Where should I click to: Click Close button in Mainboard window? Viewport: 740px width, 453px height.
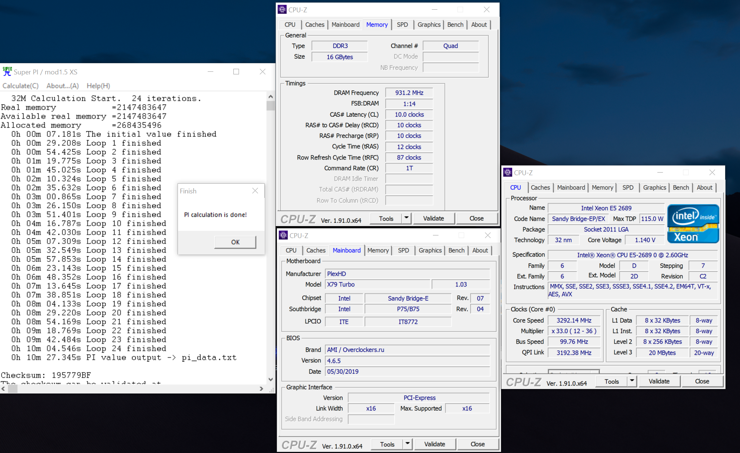(478, 444)
